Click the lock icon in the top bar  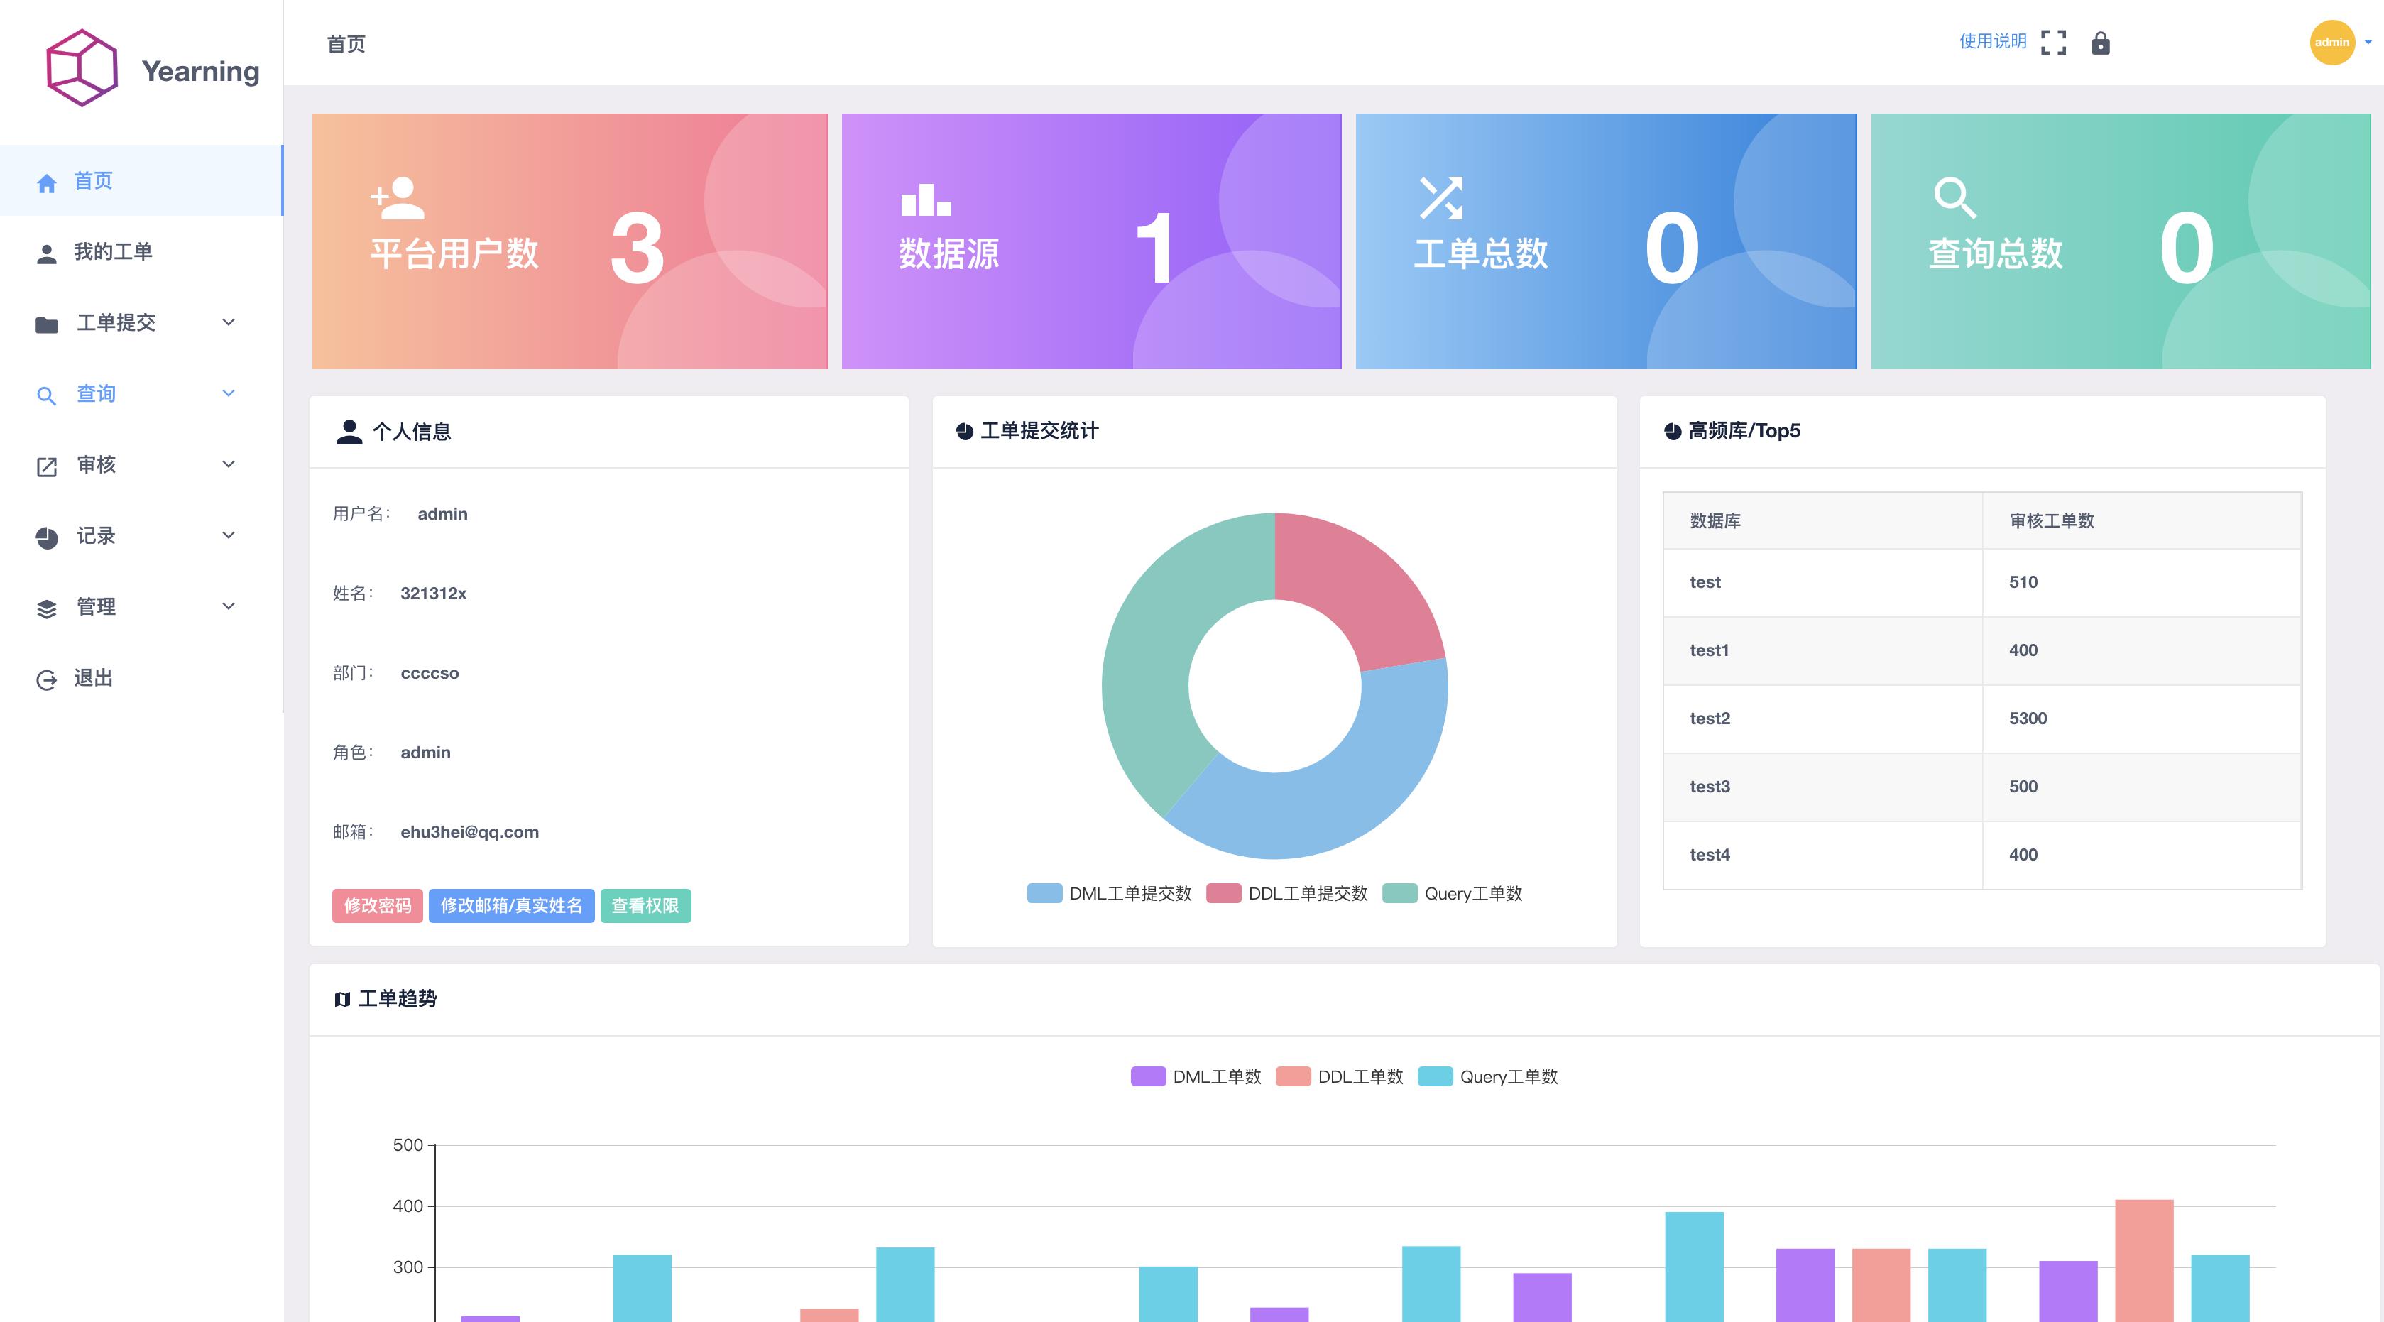pos(2100,43)
